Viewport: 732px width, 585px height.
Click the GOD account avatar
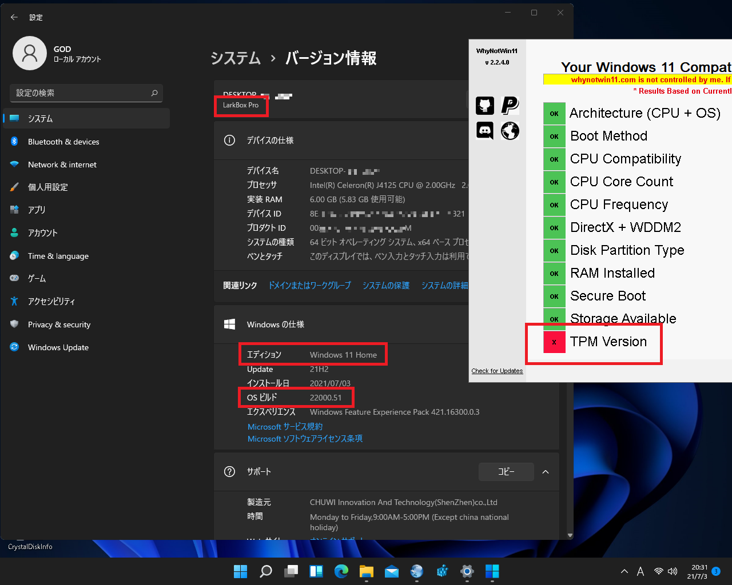[x=30, y=53]
